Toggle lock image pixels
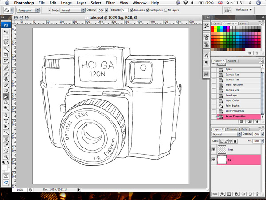Viewport: 266px width, 200px height. click(x=226, y=141)
